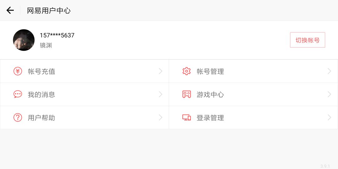Tap the gamepad 游戏中心 icon
The width and height of the screenshot is (338, 169).
click(187, 94)
